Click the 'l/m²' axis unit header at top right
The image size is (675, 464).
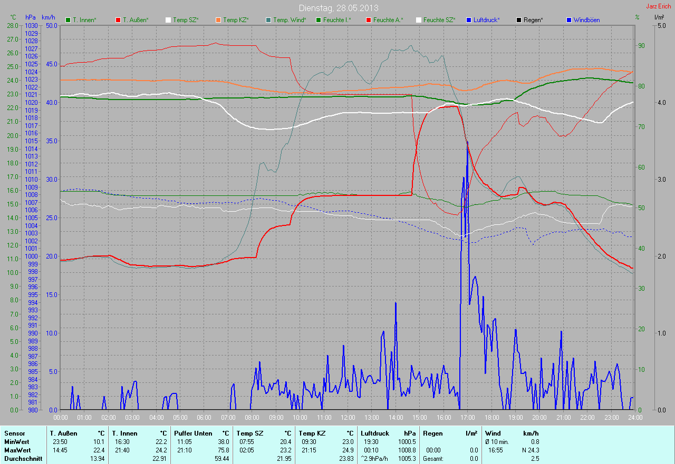[x=659, y=17]
